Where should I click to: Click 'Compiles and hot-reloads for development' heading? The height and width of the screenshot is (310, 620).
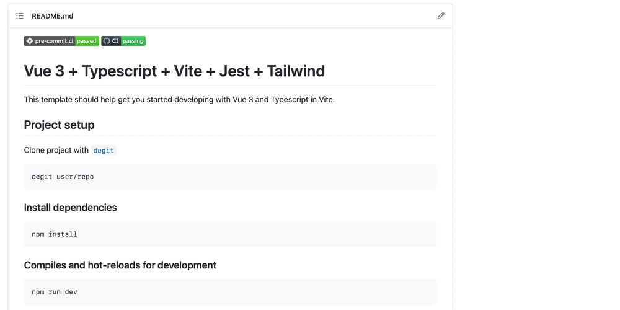(x=120, y=265)
